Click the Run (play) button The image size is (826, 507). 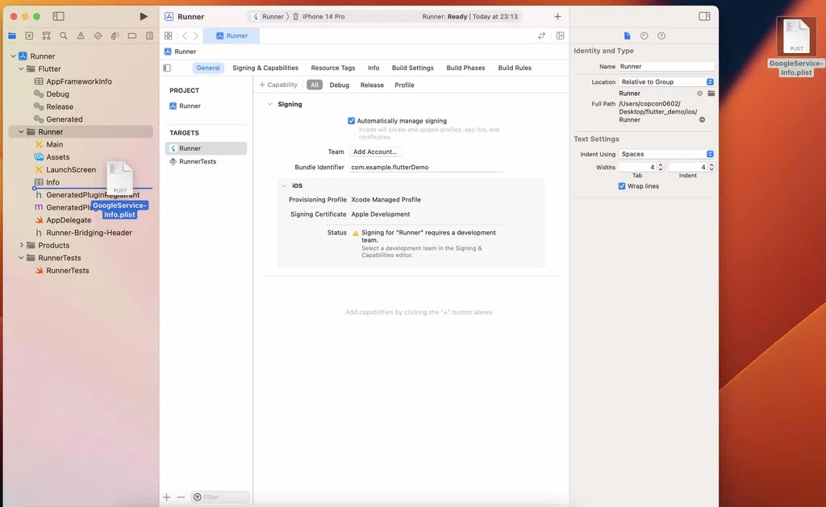coord(144,16)
